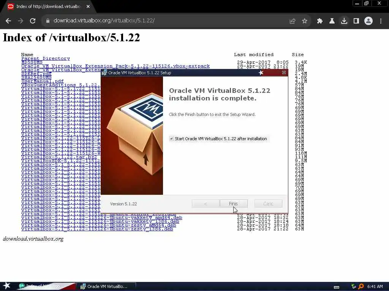389x291 pixels.
Task: Open the Parent Directory link
Action: [x=46, y=58]
